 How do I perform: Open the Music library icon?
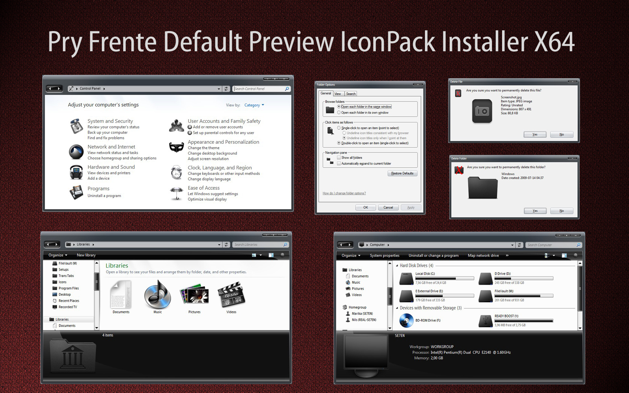pyautogui.click(x=158, y=294)
